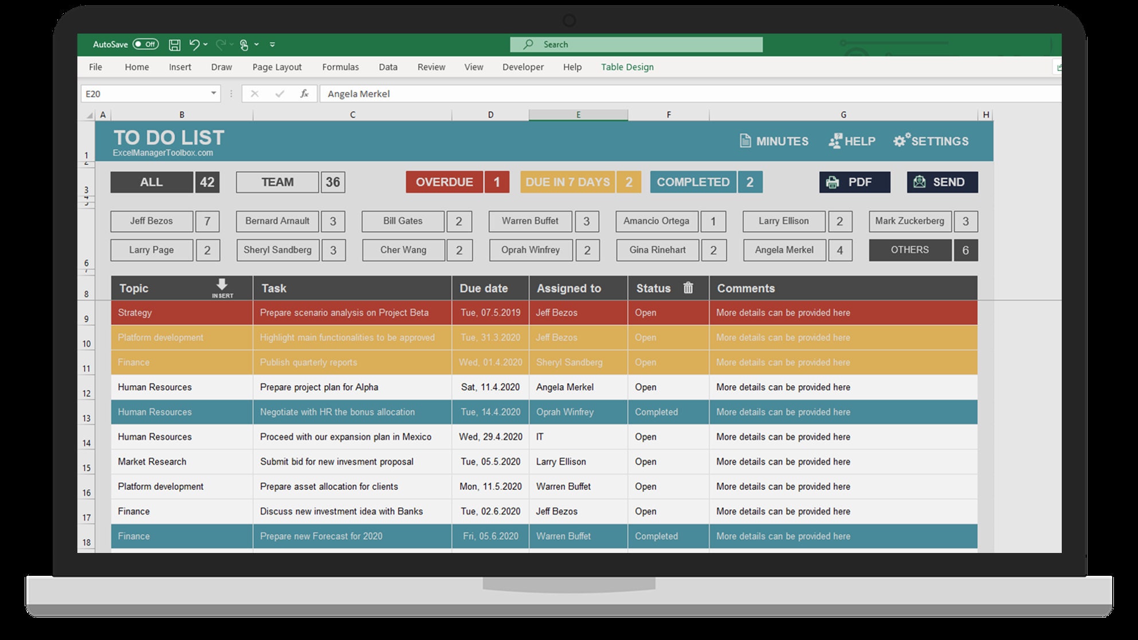The width and height of the screenshot is (1138, 640).
Task: Open the ribbon display options chevron
Action: coord(273,45)
